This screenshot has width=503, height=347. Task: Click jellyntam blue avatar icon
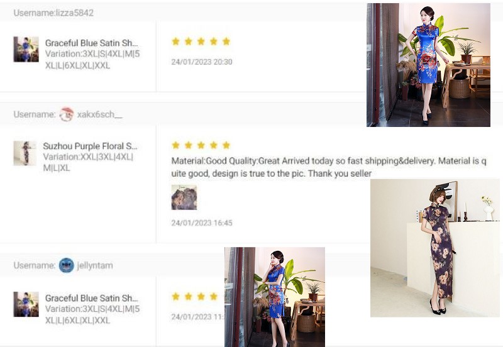(x=67, y=265)
